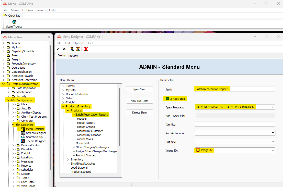Viewport: 292px width, 187px height.
Task: Switch to the Preview tab
Action: [x=73, y=56]
